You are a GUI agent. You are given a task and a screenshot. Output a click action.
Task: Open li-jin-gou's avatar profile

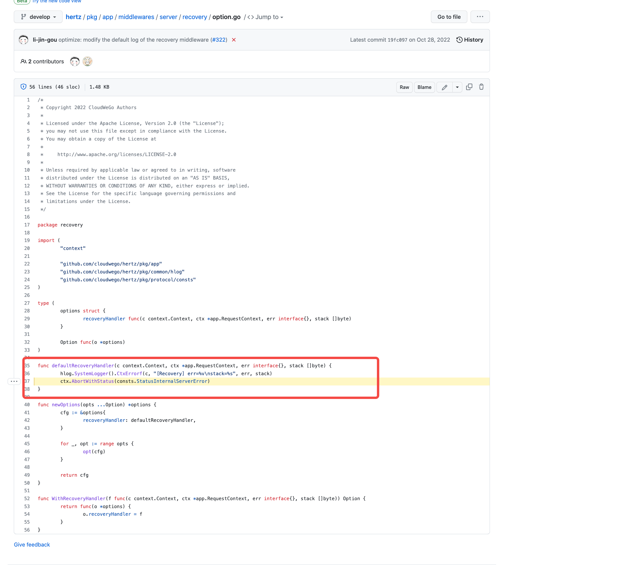tap(23, 40)
